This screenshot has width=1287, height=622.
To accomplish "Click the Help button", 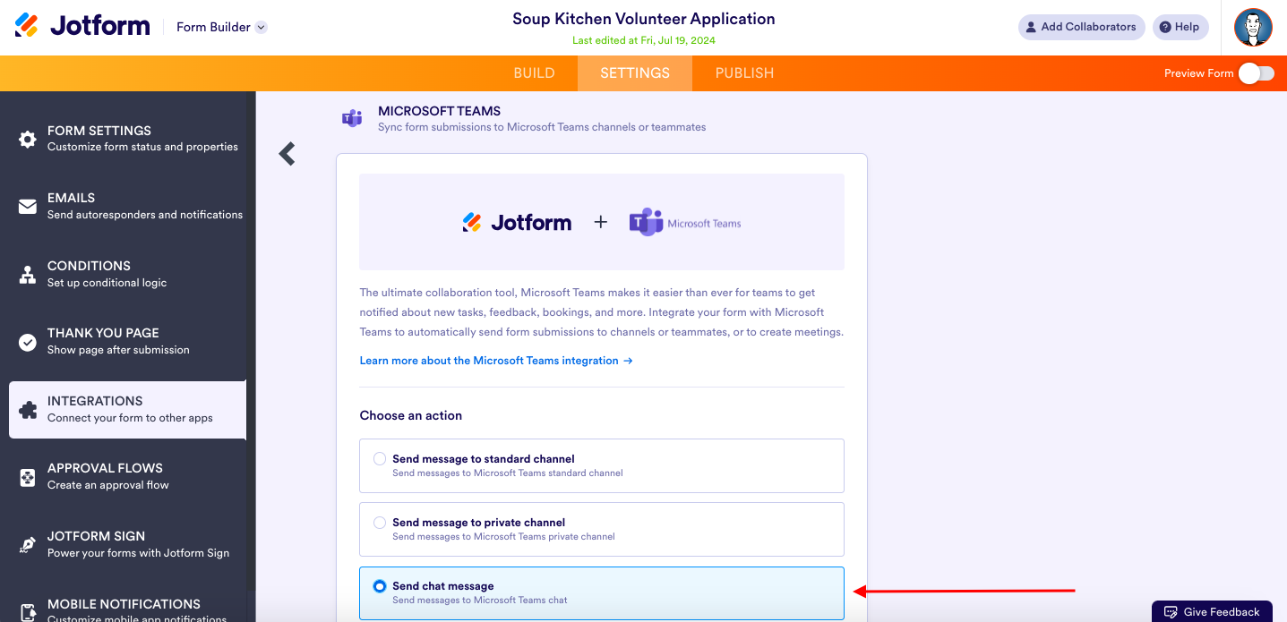I will tap(1180, 27).
